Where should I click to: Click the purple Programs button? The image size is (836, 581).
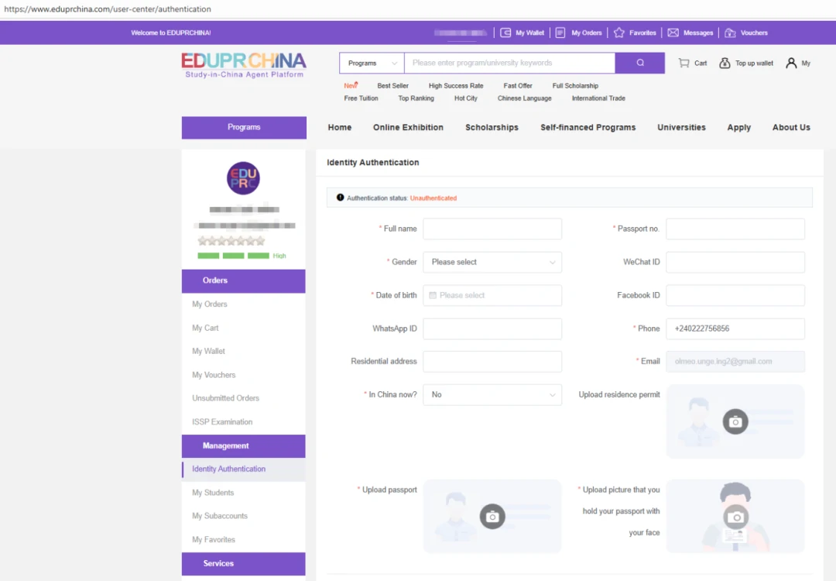(244, 127)
